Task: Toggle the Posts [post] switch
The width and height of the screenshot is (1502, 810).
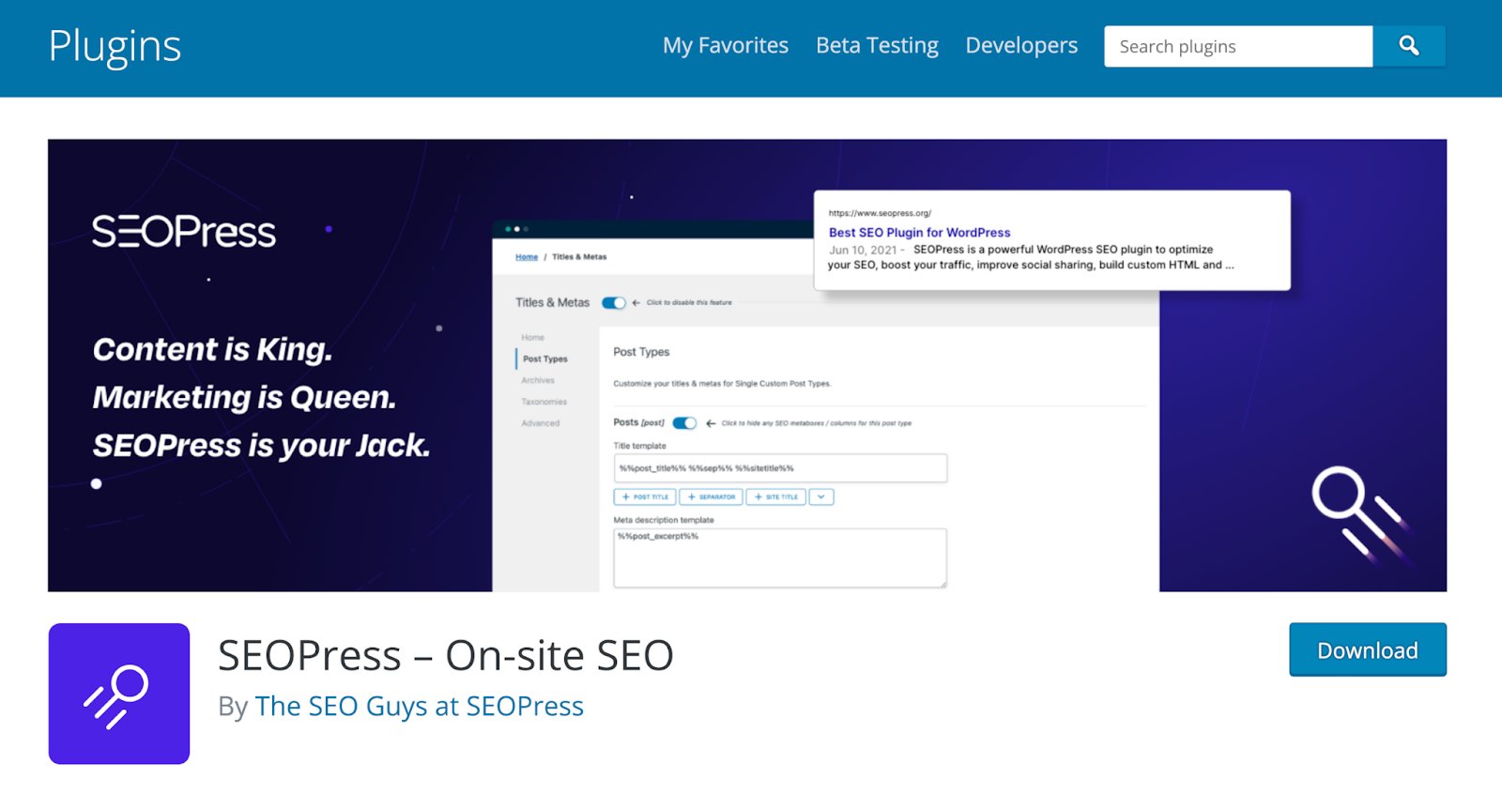Action: point(684,423)
